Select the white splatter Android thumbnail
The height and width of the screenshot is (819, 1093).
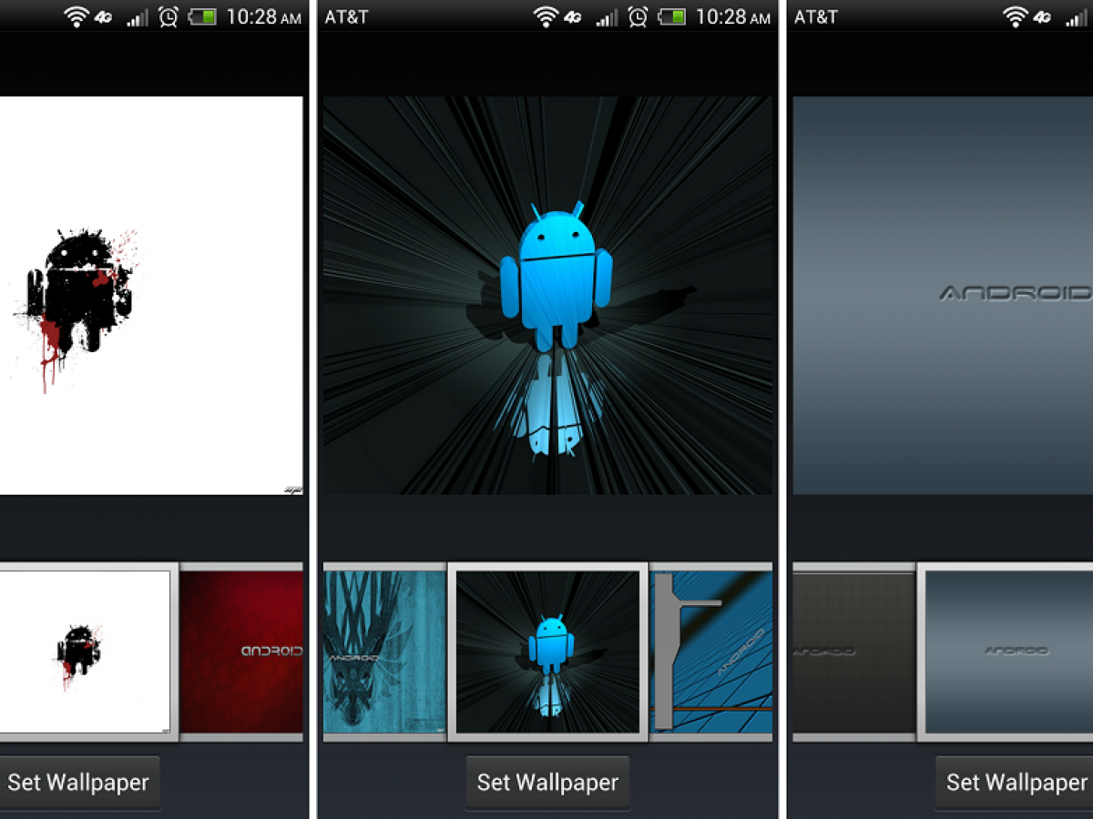click(x=87, y=652)
